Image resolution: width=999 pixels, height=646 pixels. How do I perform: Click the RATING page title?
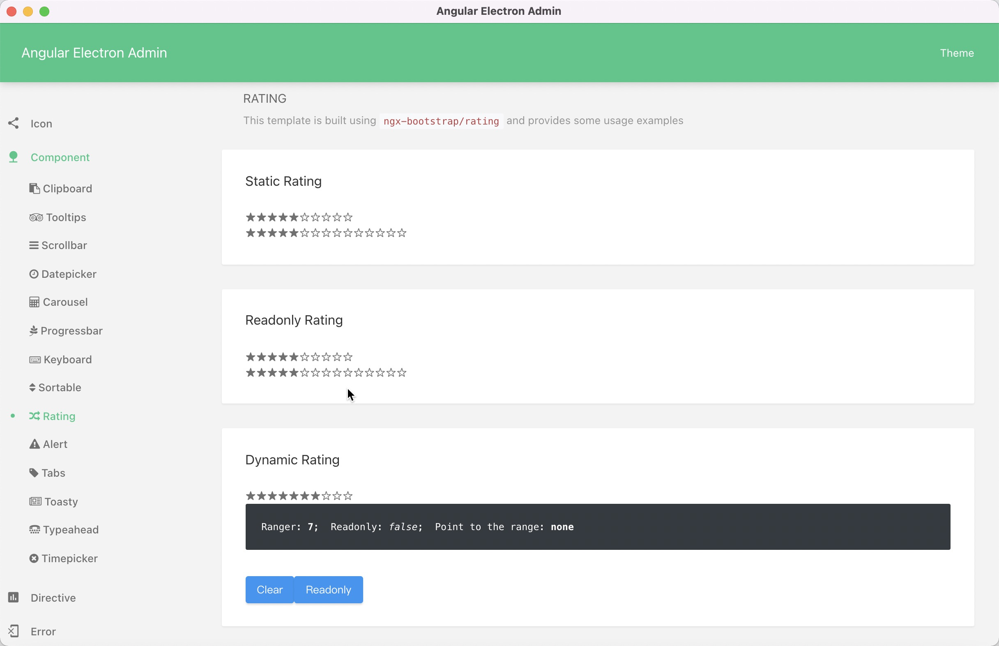(265, 99)
